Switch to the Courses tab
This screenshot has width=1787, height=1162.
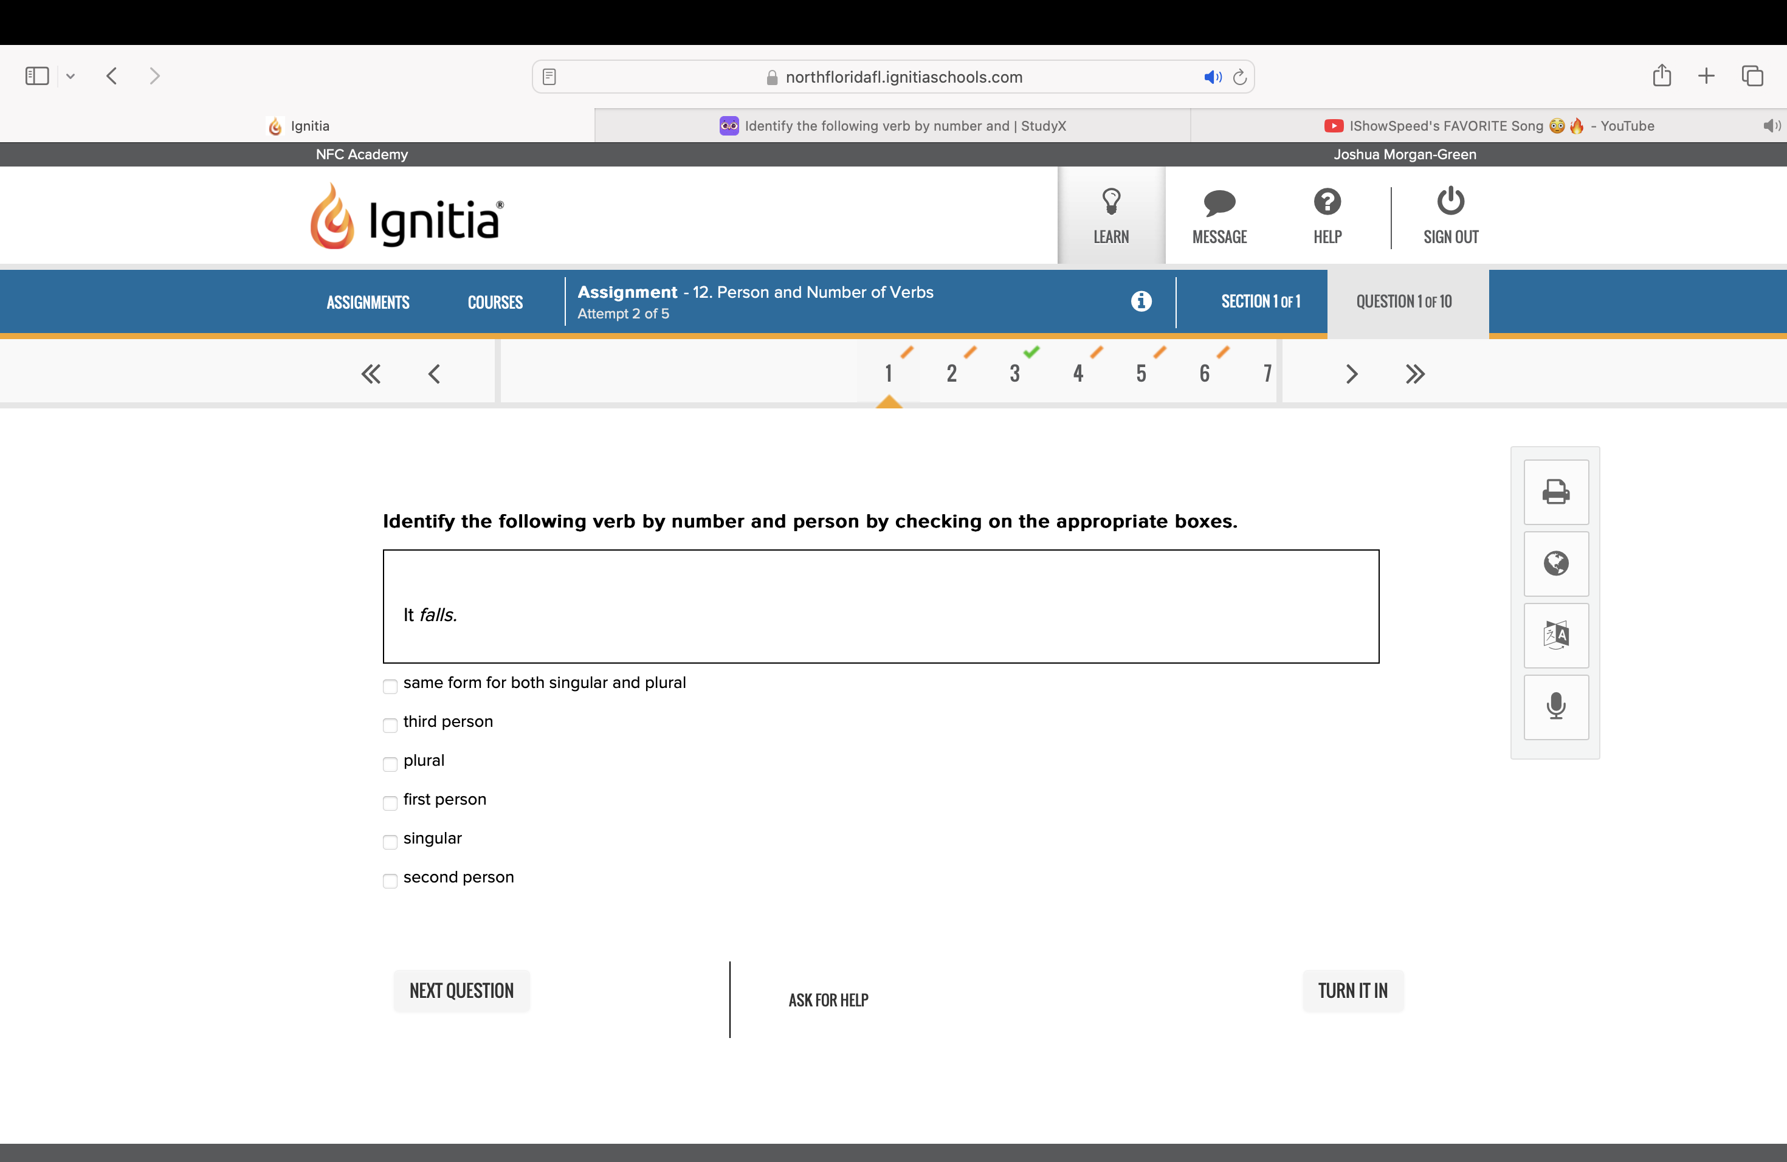tap(495, 302)
